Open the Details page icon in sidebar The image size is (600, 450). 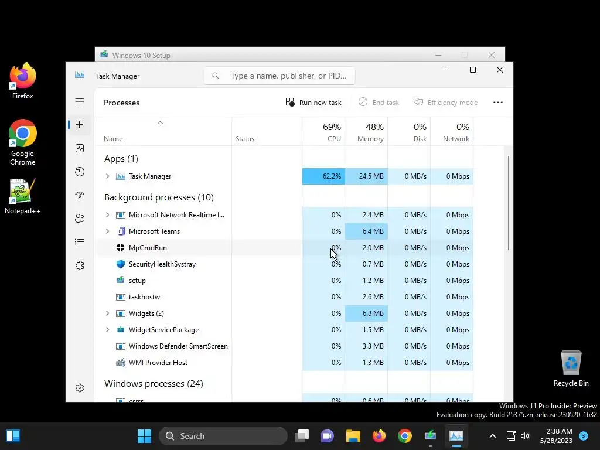pos(80,242)
